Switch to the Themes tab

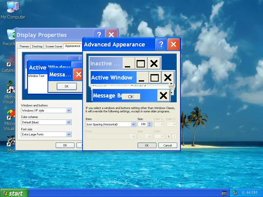coord(24,46)
